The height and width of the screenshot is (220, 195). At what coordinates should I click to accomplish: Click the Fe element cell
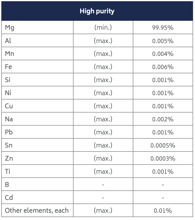pyautogui.click(x=8, y=67)
